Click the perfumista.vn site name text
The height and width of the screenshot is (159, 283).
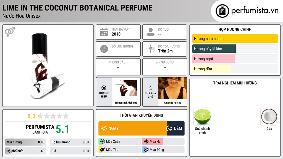coord(255,11)
